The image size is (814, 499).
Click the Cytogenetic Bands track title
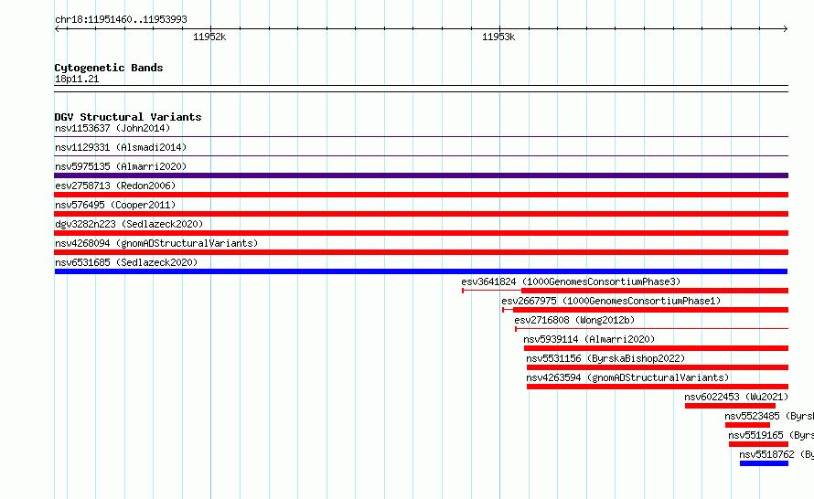coord(109,68)
